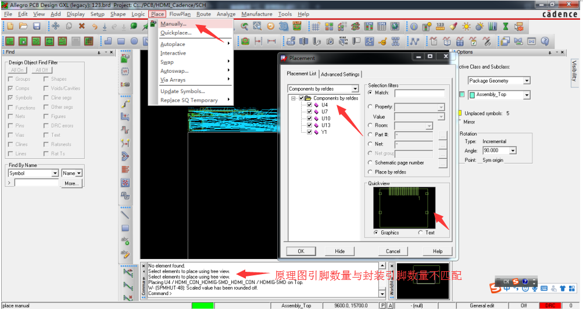This screenshot has width=583, height=309.
Task: Open the Manufacture menu
Action: coord(256,14)
